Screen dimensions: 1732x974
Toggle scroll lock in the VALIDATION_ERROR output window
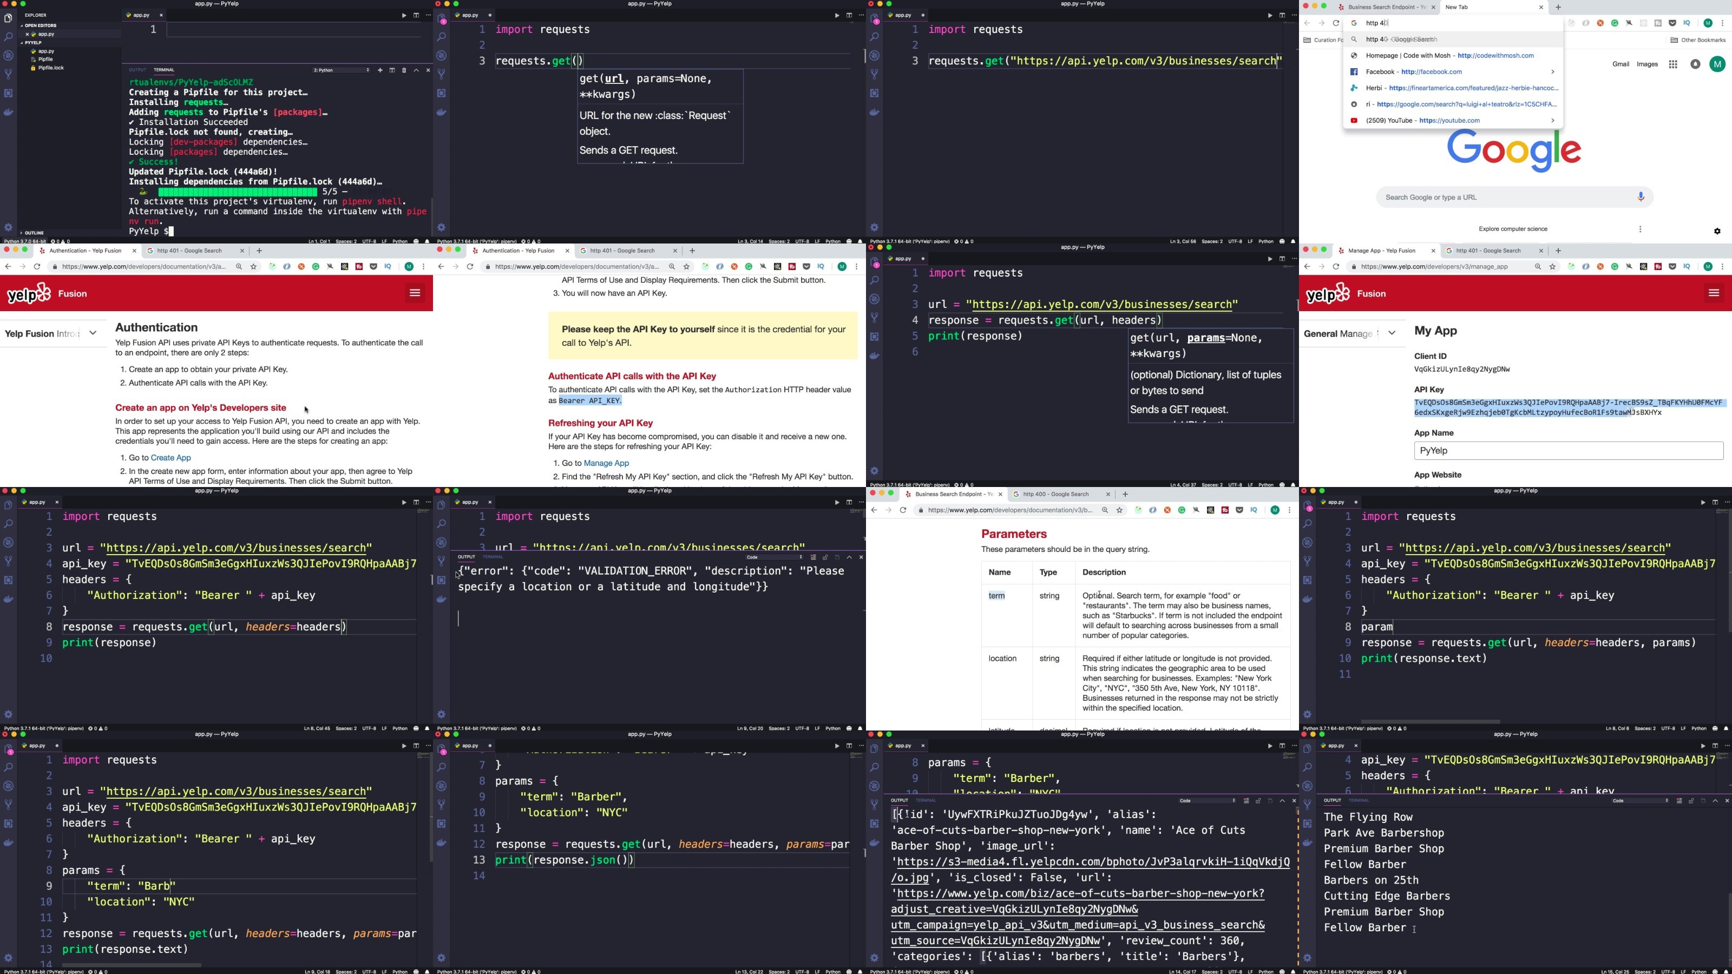(825, 557)
